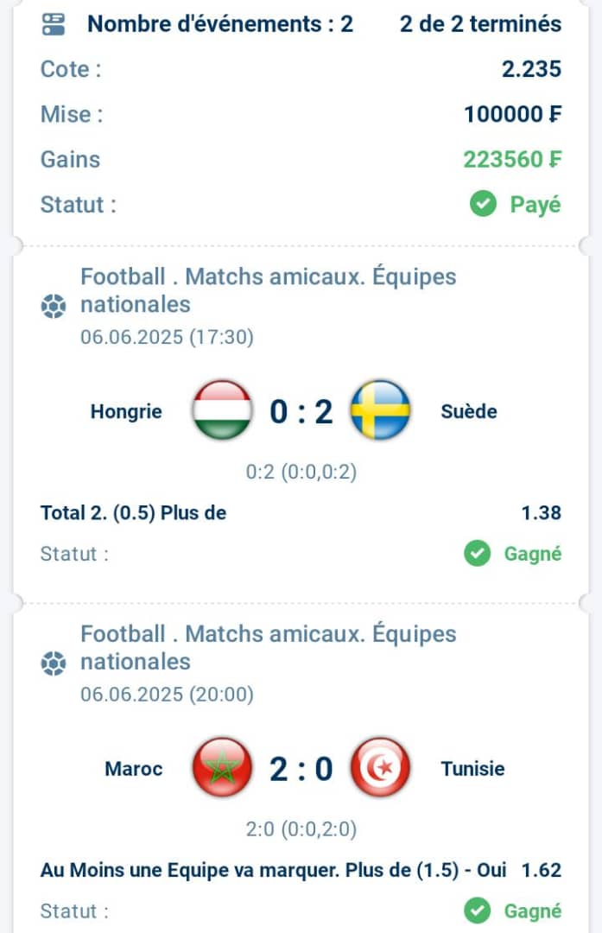Tap the football icon beside first match league
602x933 pixels.
(x=54, y=307)
